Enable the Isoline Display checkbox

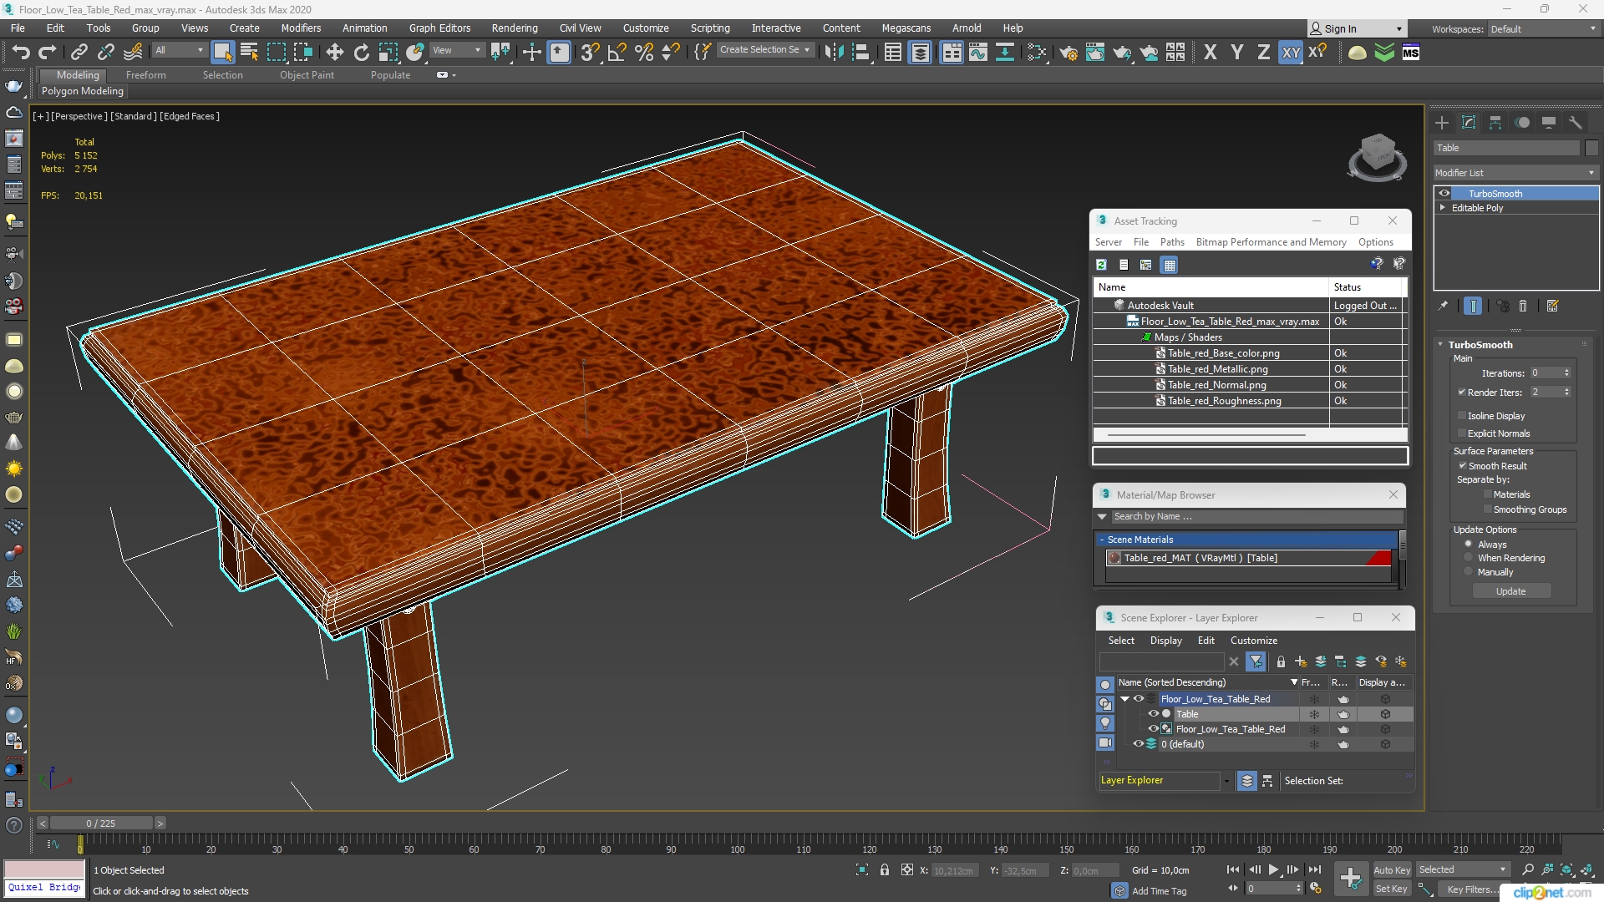click(x=1462, y=416)
